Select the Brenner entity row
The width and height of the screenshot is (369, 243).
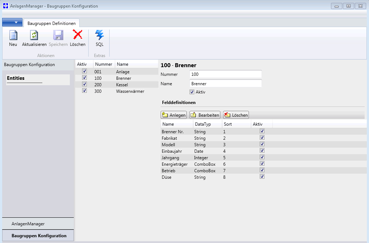click(x=117, y=78)
